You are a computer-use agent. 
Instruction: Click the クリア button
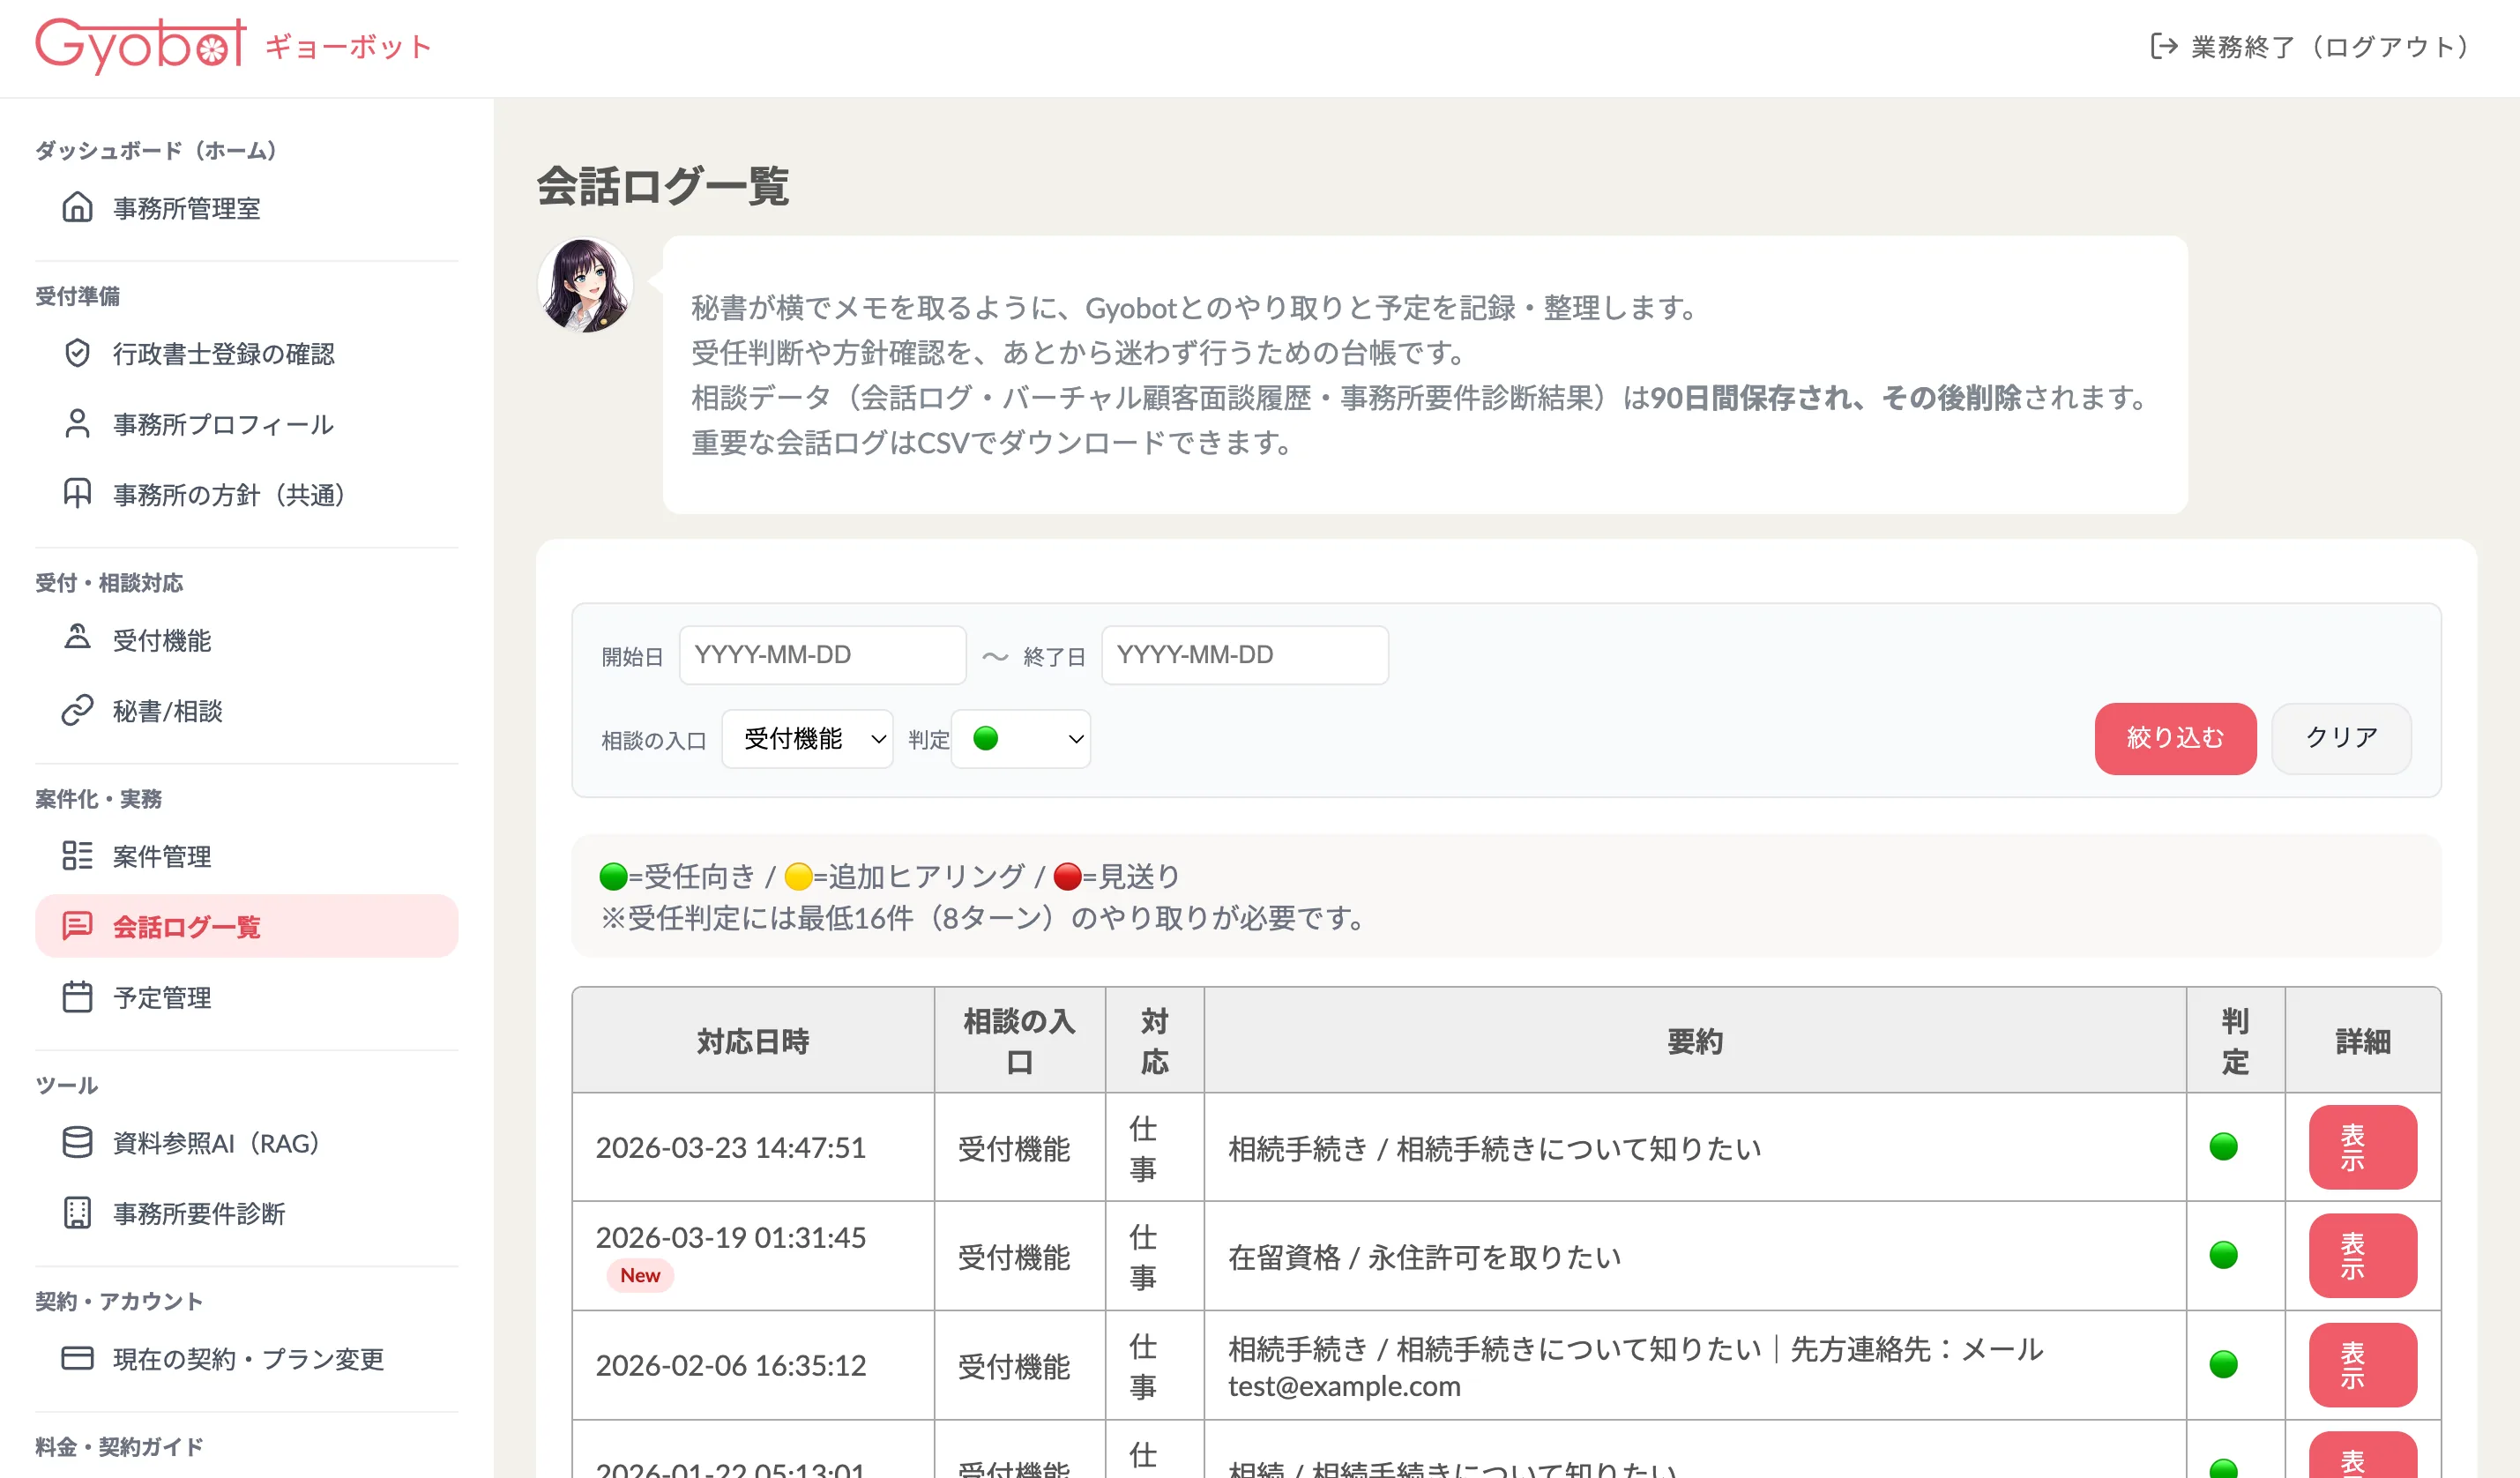(2341, 738)
